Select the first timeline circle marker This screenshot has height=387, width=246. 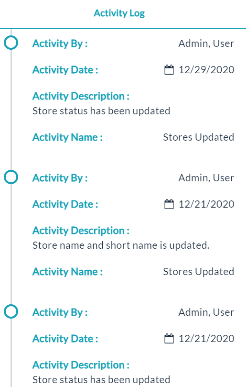tap(11, 43)
